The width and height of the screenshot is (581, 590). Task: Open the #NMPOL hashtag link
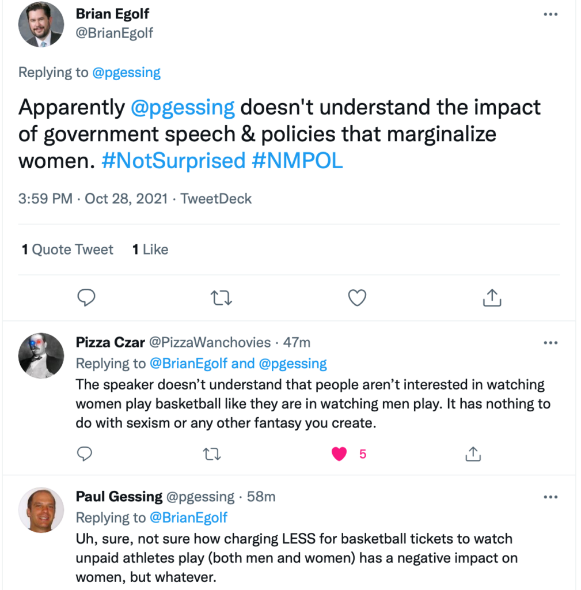point(297,161)
